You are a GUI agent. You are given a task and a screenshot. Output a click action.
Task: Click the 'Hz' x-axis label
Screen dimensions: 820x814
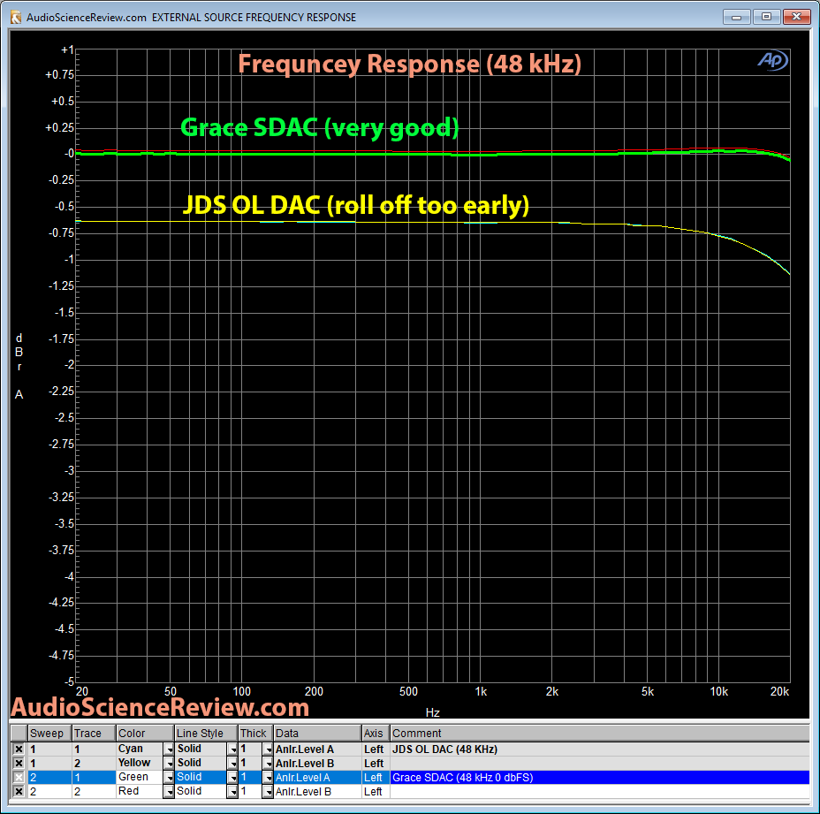[432, 712]
